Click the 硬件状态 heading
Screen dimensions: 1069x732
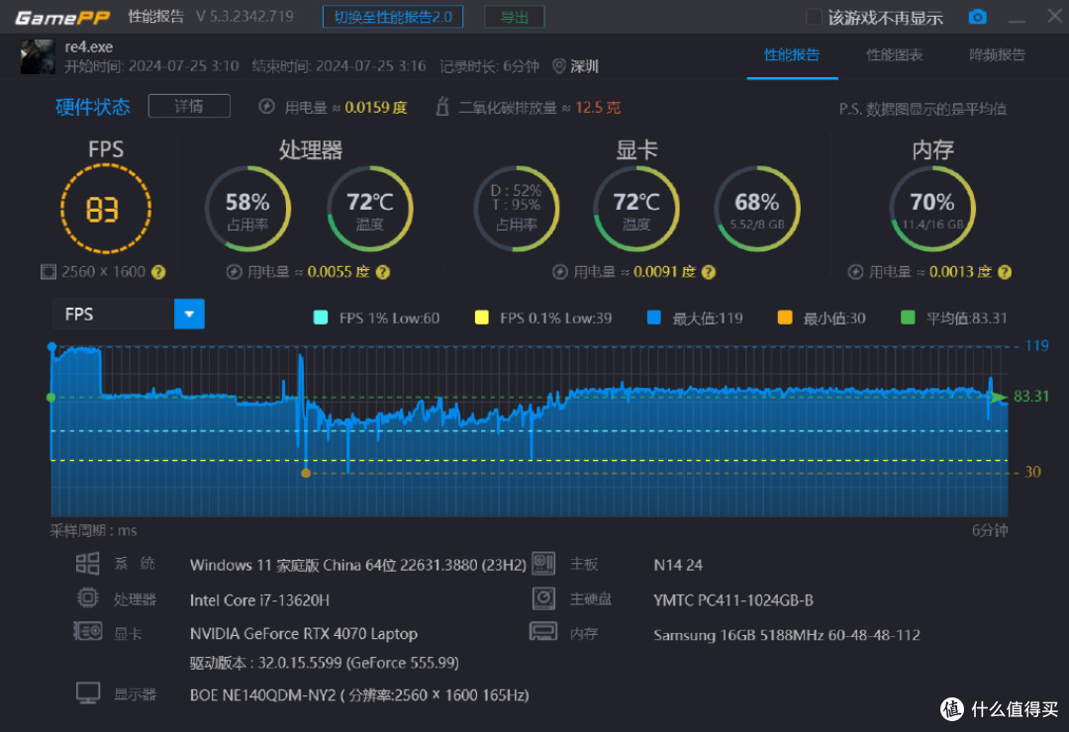93,107
